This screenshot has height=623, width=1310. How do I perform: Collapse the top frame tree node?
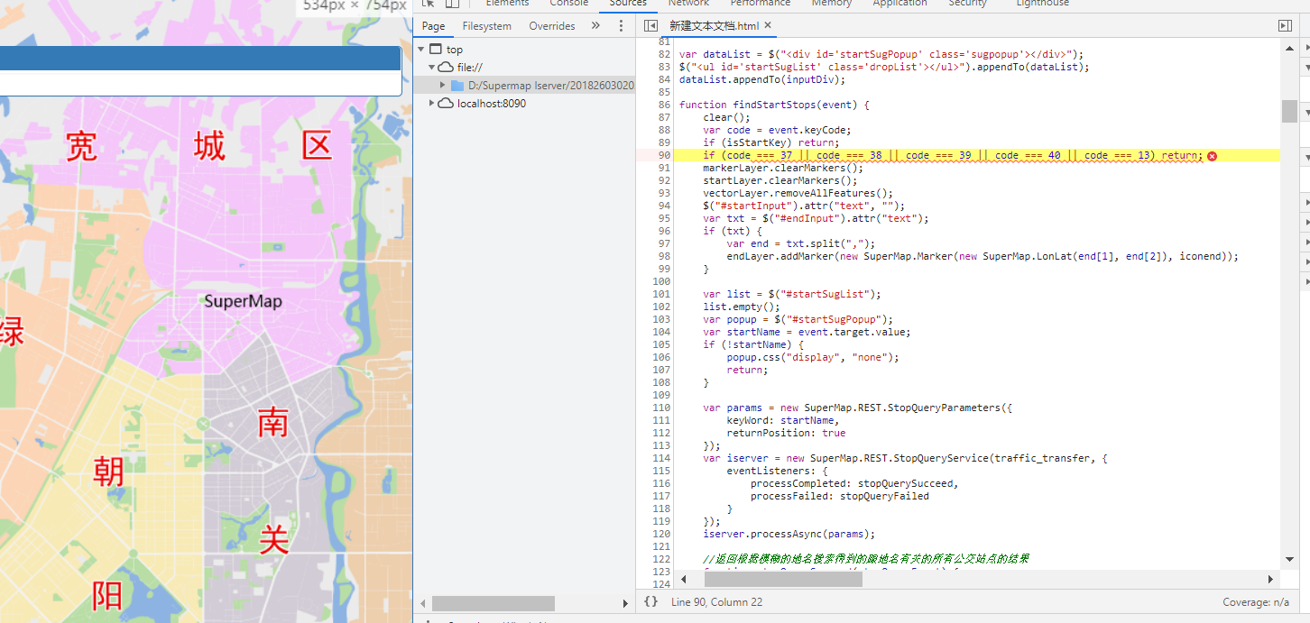pyautogui.click(x=421, y=50)
